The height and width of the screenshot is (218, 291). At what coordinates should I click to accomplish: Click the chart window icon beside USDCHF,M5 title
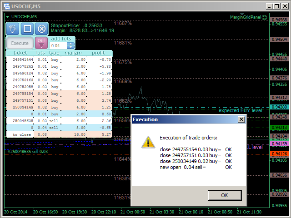pyautogui.click(x=5, y=5)
